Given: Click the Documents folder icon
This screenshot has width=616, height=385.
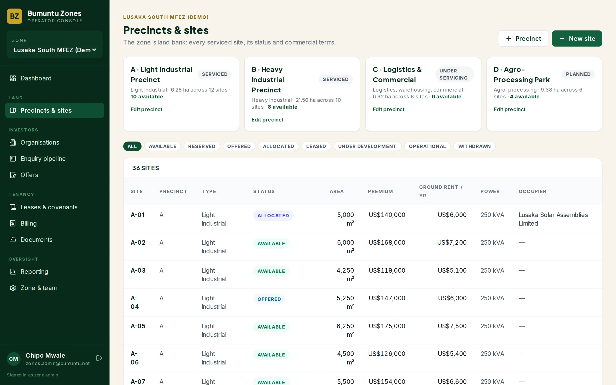Looking at the screenshot, I should click(13, 240).
